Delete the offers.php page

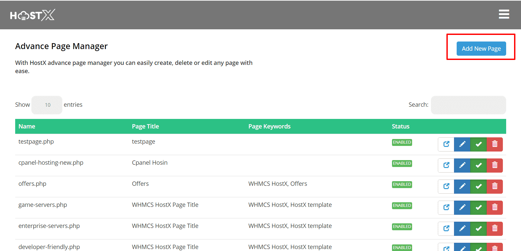coord(495,186)
